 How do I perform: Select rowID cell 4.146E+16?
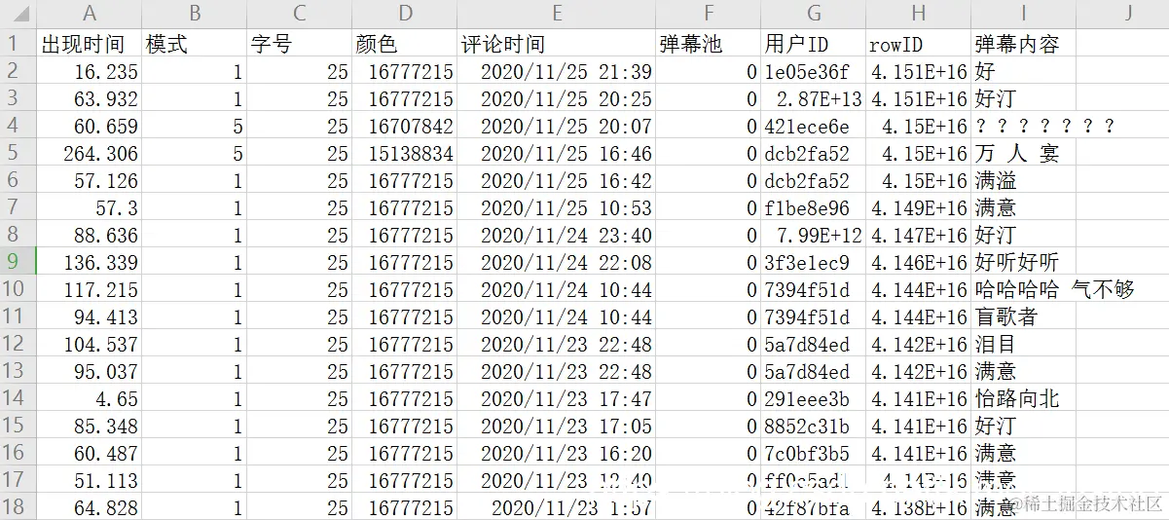(x=918, y=262)
